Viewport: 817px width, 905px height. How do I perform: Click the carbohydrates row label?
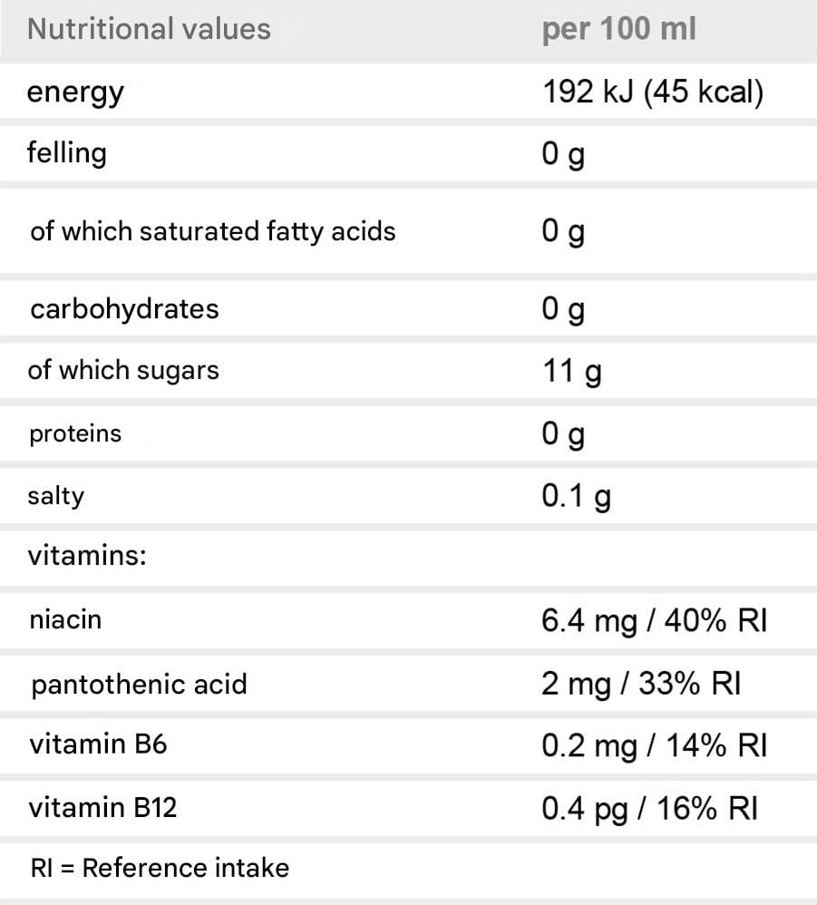tap(124, 309)
